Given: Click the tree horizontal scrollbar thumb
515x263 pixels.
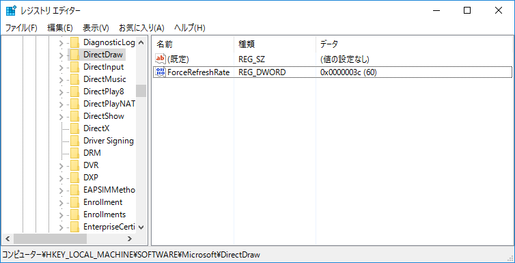Looking at the screenshot, I should (50, 238).
